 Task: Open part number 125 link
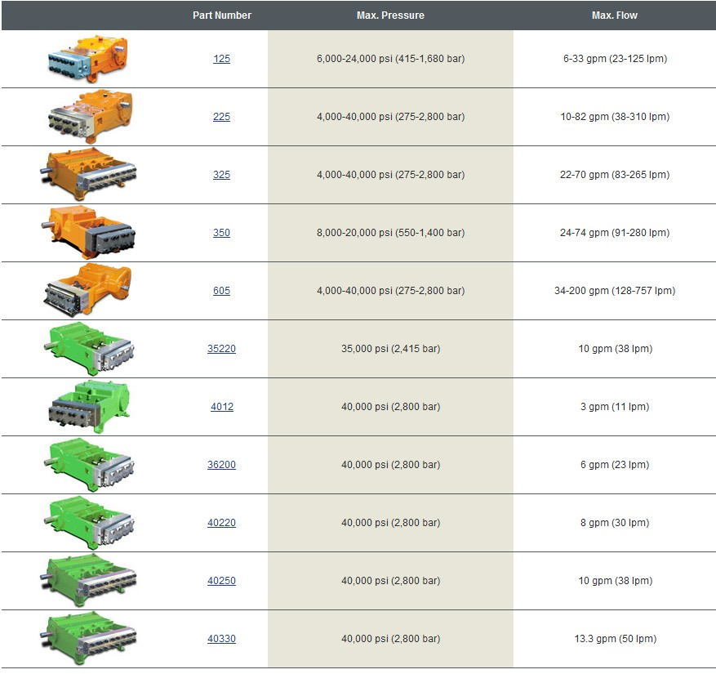tap(221, 59)
